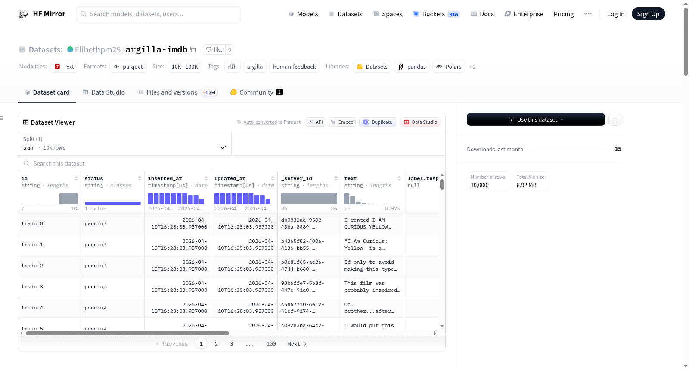Screen dimensions: 689x370
Task: Click the id lengths histogram bar
Action: pyautogui.click(x=68, y=199)
